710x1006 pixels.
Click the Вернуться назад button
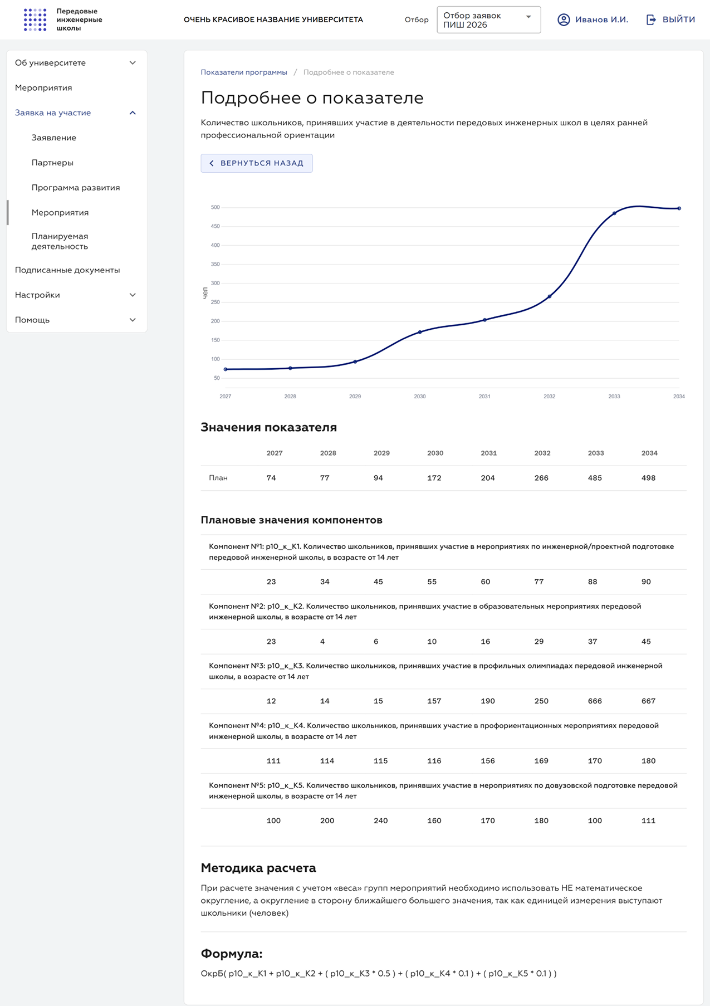[x=256, y=163]
